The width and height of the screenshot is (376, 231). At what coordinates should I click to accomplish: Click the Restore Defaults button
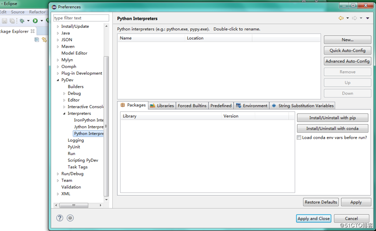pos(321,202)
